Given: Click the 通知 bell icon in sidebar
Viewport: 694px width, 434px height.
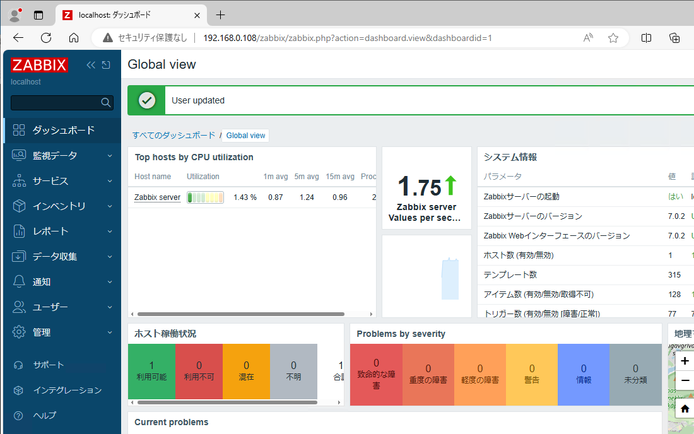Looking at the screenshot, I should (x=18, y=281).
